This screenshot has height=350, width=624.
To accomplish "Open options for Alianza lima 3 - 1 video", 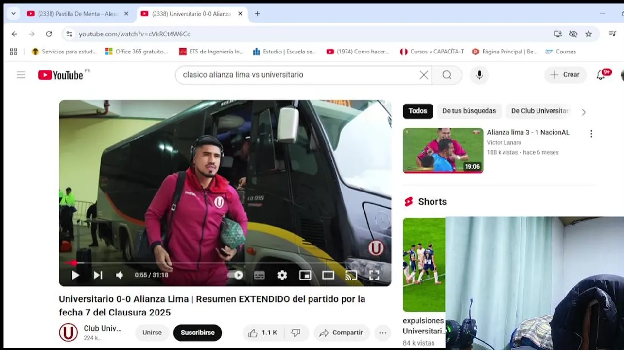I will 591,134.
